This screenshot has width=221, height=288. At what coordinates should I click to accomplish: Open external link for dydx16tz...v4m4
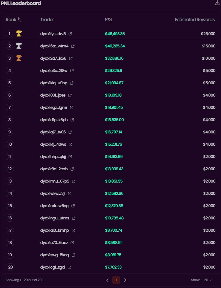(x=73, y=46)
